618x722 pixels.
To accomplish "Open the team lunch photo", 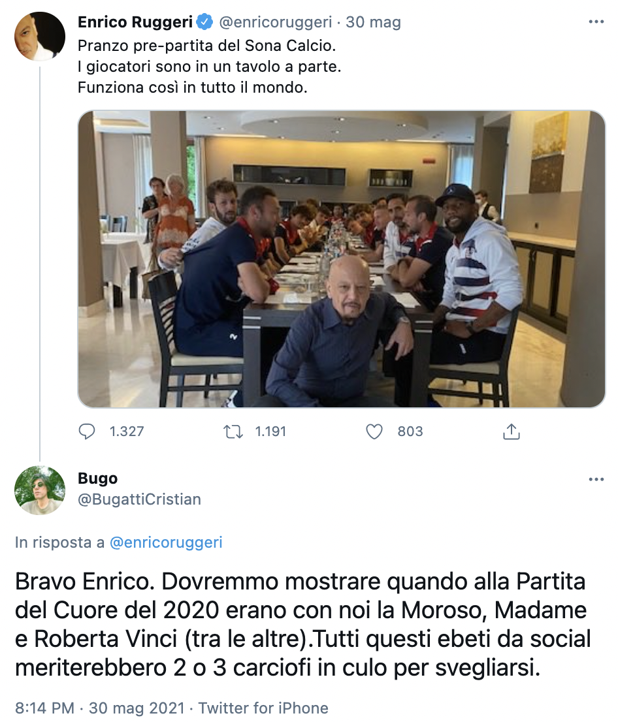I will coord(341,259).
